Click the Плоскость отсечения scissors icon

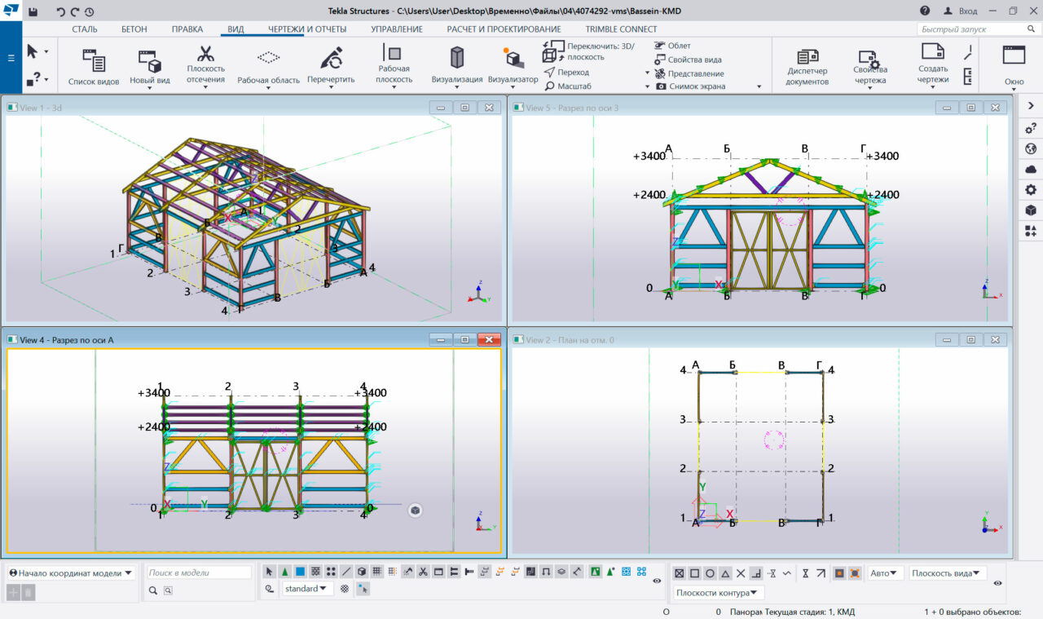point(205,55)
